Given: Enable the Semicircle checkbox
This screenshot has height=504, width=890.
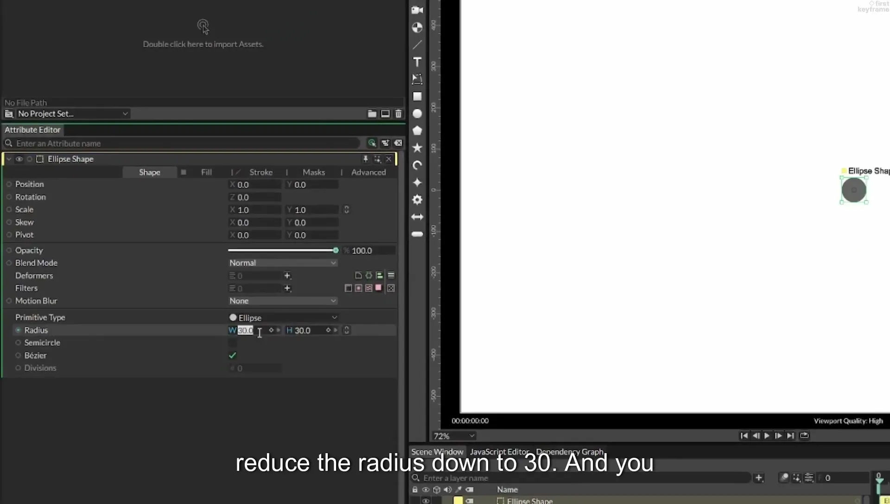Looking at the screenshot, I should [232, 343].
